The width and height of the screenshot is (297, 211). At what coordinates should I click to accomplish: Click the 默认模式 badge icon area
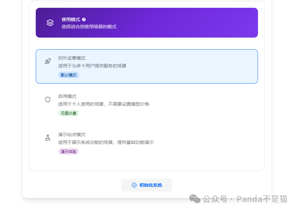click(x=68, y=75)
